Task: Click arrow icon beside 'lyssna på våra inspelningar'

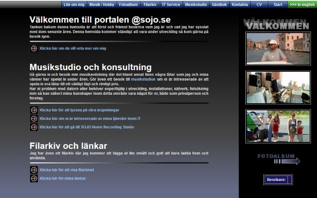Action: [x=34, y=110]
